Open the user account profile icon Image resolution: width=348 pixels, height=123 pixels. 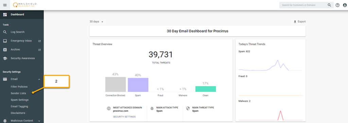345,5
